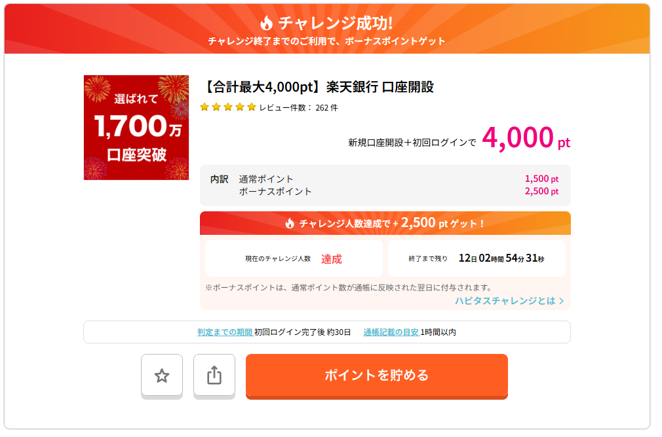Screen dimensions: 662x437
Task: Click the flame icon beside チャレンジ成功!
Action: [266, 24]
